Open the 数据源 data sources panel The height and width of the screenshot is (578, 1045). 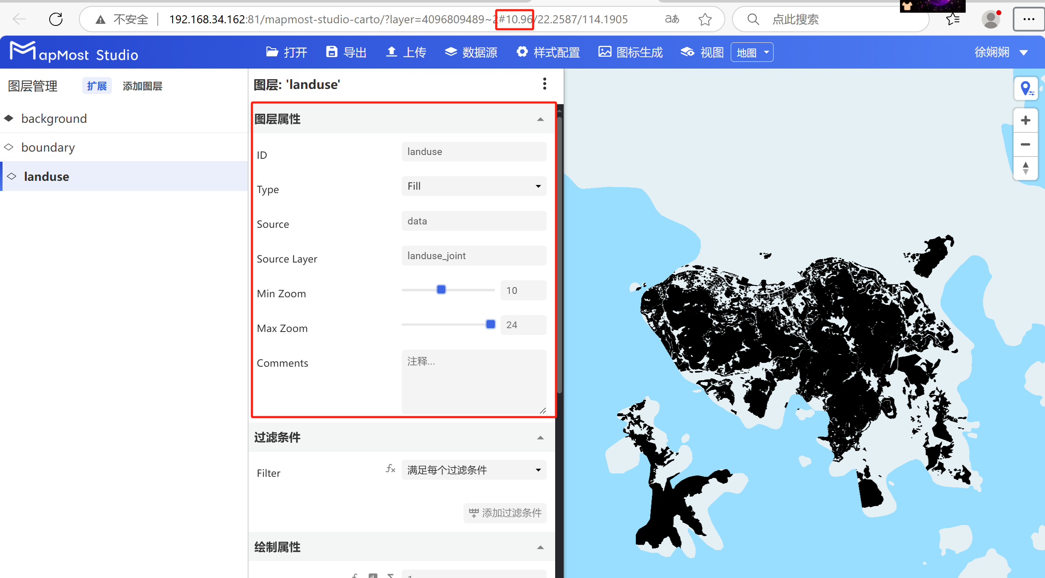coord(471,52)
